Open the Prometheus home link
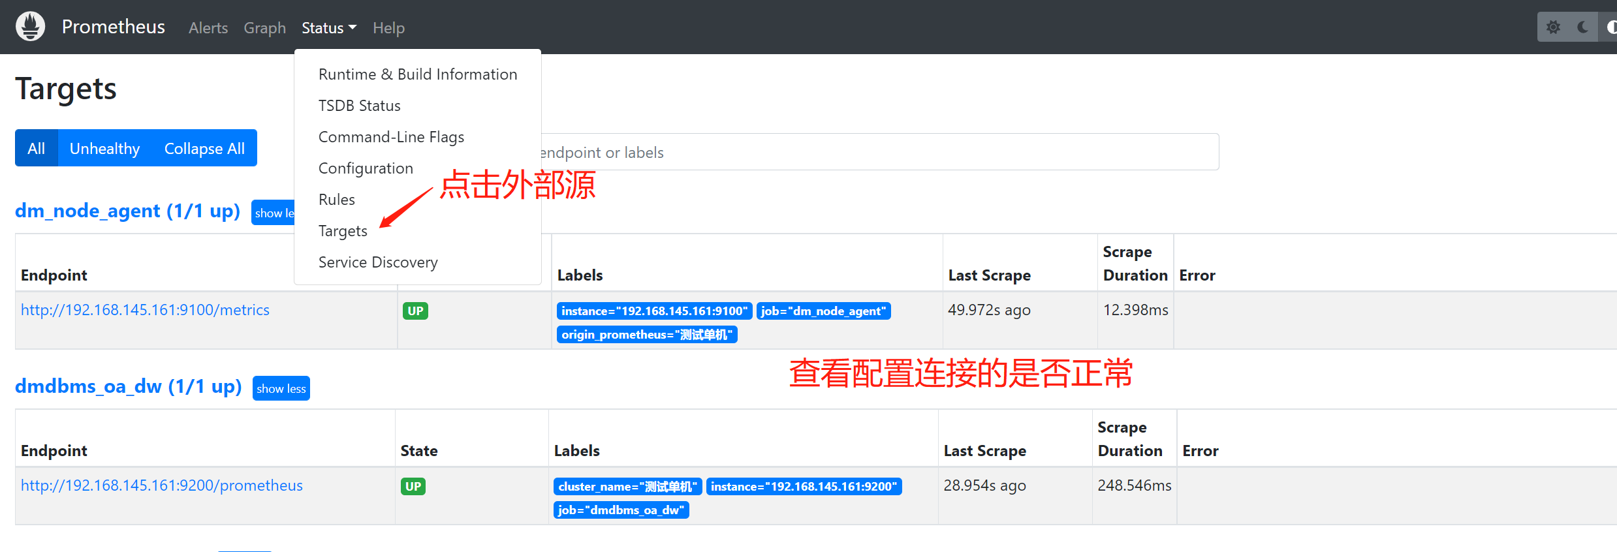This screenshot has width=1617, height=552. click(113, 27)
